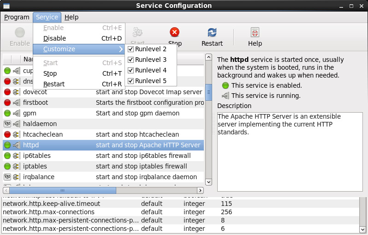
Task: Click value 256 in background preferences list
Action: (x=226, y=212)
